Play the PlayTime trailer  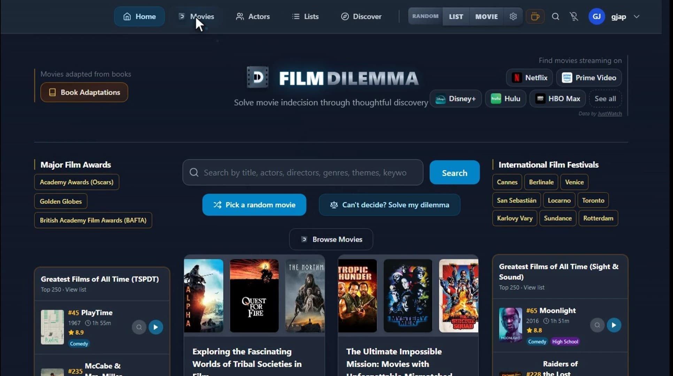click(x=156, y=327)
